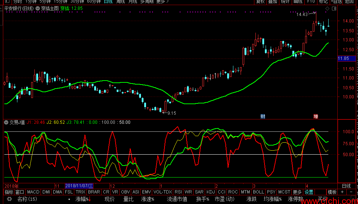Click the 2018/11/07 date marker on timeline

(x=79, y=186)
